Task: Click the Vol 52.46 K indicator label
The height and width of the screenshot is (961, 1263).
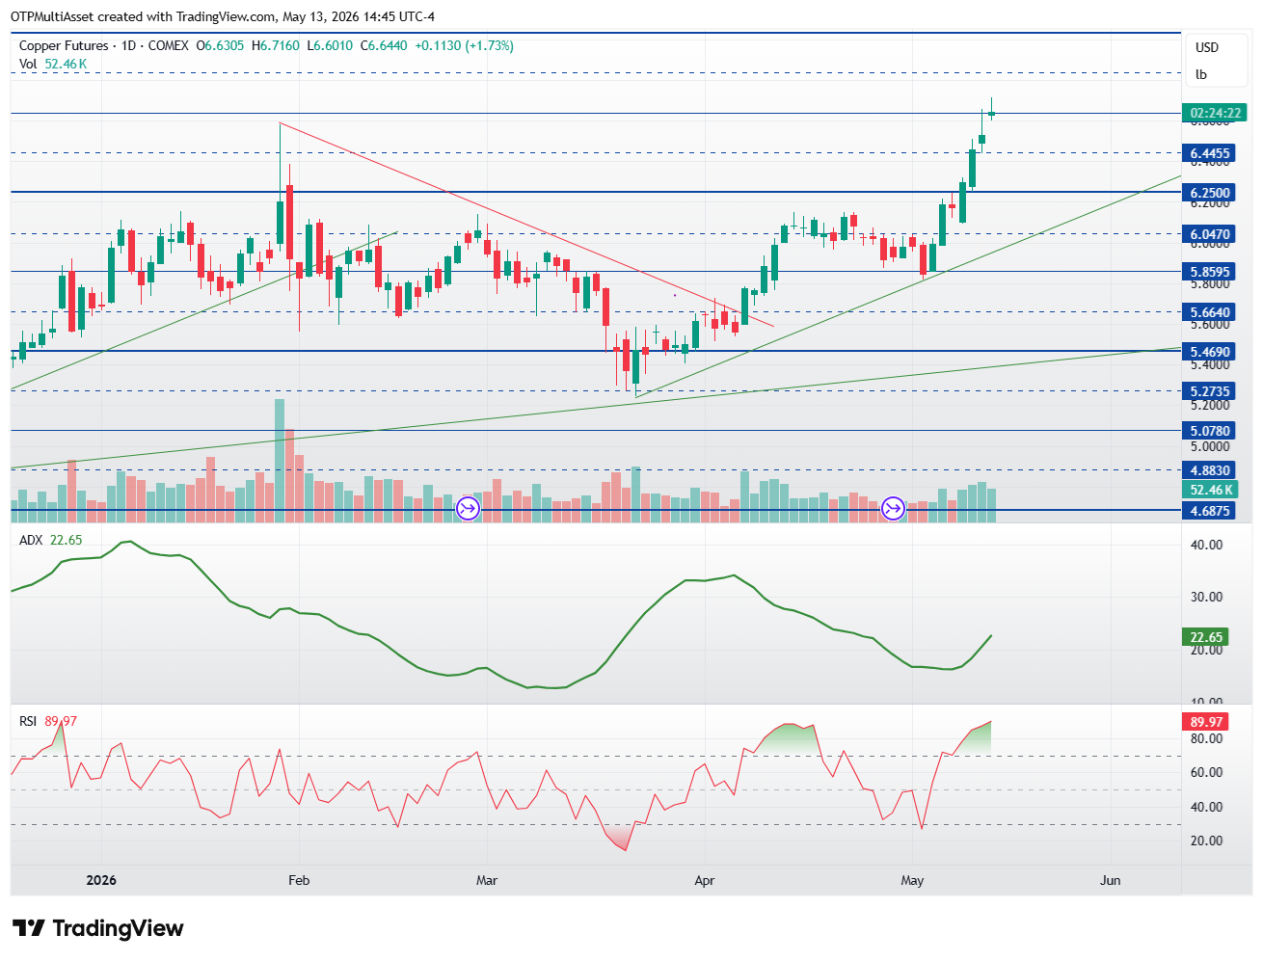Action: [53, 64]
